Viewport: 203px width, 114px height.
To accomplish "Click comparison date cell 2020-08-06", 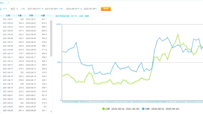I will coord(31,38).
